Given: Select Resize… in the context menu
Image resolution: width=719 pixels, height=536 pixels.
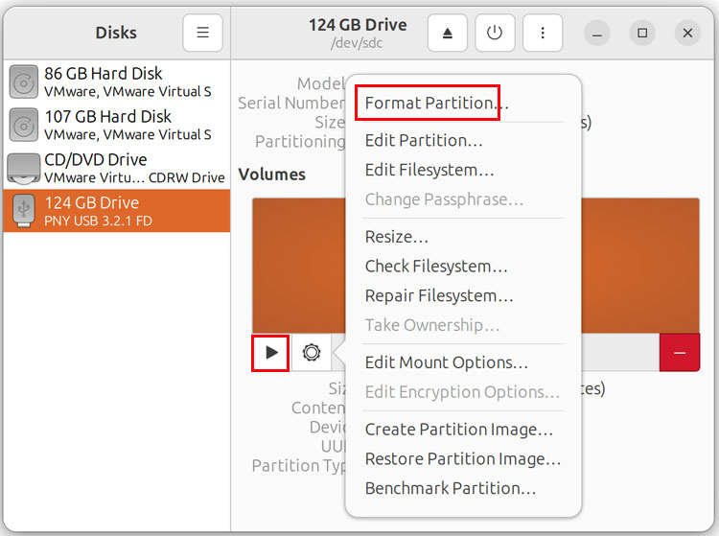Looking at the screenshot, I should point(397,237).
